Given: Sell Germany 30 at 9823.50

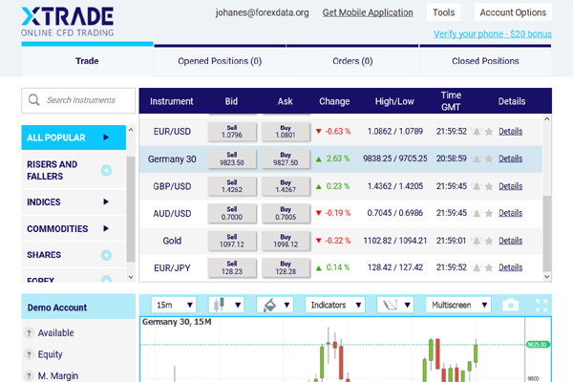Looking at the screenshot, I should pos(232,159).
